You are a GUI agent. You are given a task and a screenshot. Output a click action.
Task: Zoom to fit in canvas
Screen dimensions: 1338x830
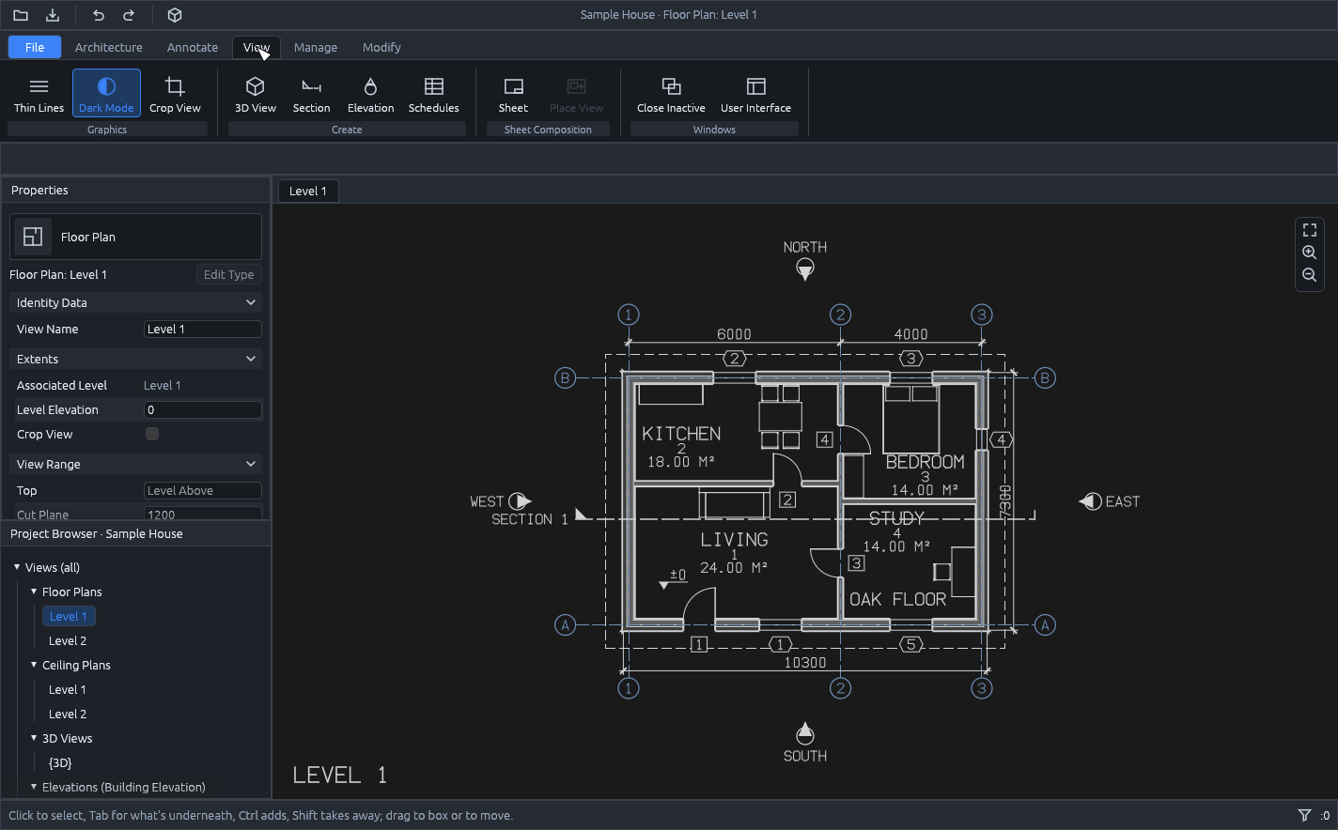coord(1310,230)
